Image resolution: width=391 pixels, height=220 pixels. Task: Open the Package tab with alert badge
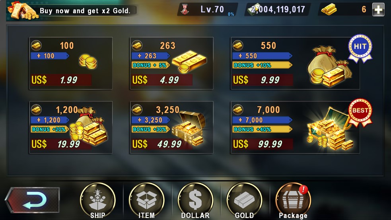point(293,201)
